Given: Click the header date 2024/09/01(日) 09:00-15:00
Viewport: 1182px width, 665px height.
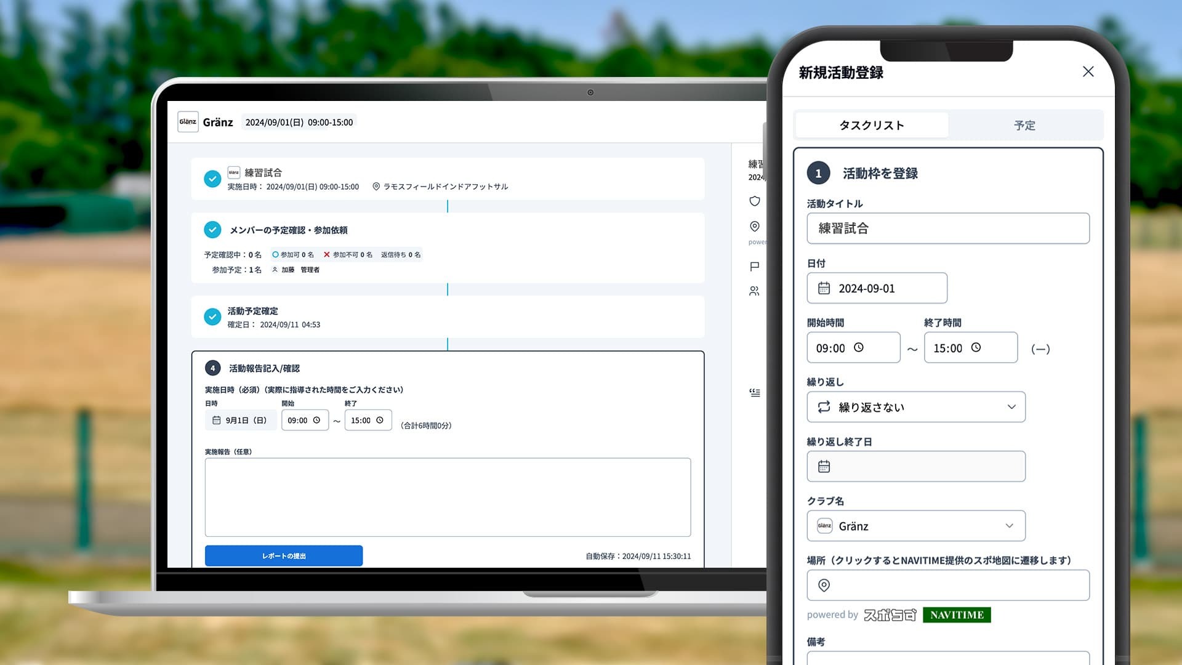Looking at the screenshot, I should (x=299, y=123).
